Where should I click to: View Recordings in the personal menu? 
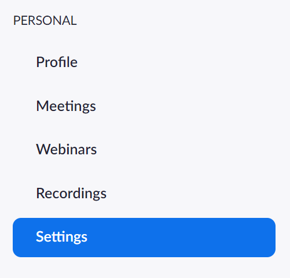point(144,194)
